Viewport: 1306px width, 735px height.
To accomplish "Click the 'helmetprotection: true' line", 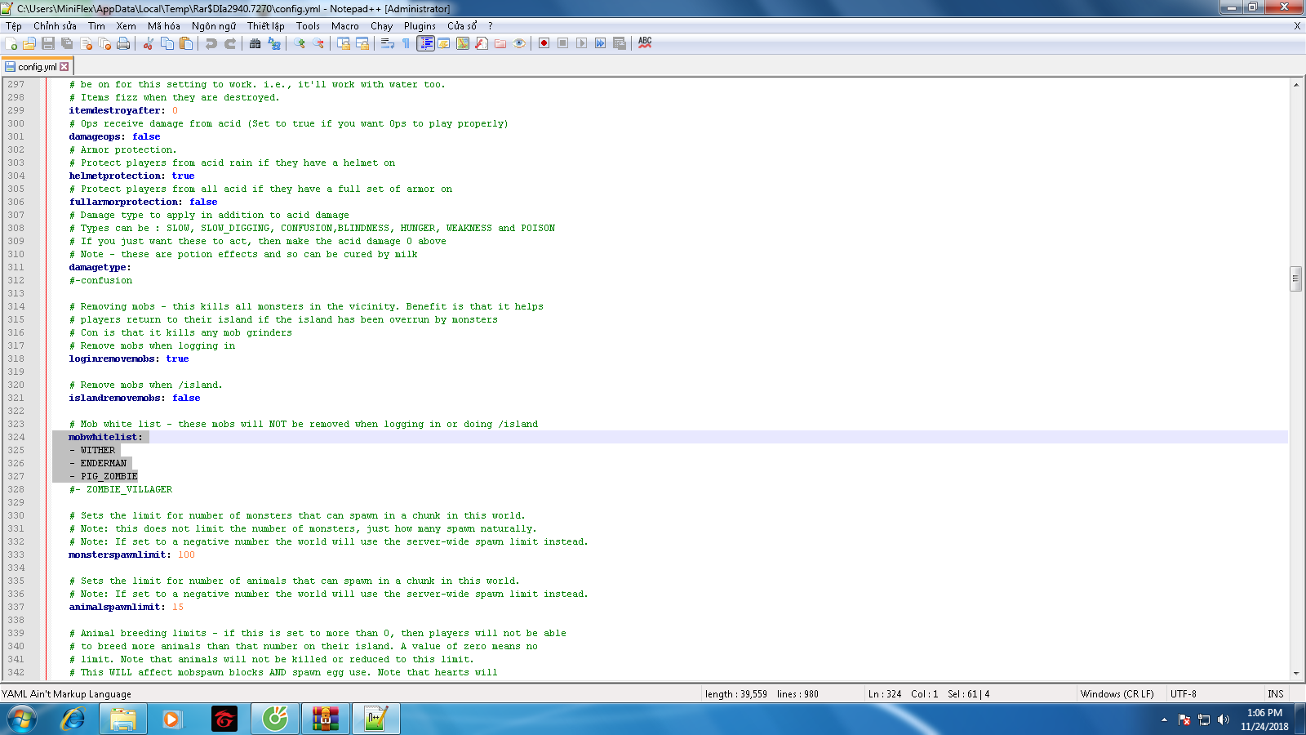I will click(x=132, y=176).
